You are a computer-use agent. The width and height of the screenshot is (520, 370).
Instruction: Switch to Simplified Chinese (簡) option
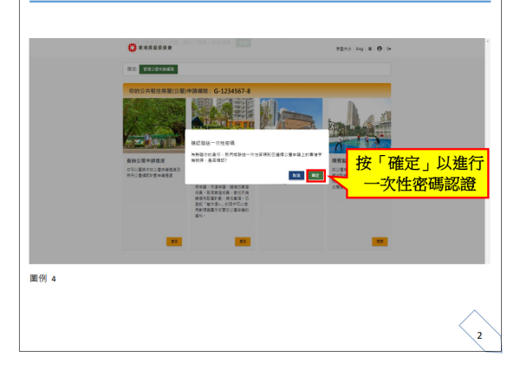pyautogui.click(x=370, y=49)
